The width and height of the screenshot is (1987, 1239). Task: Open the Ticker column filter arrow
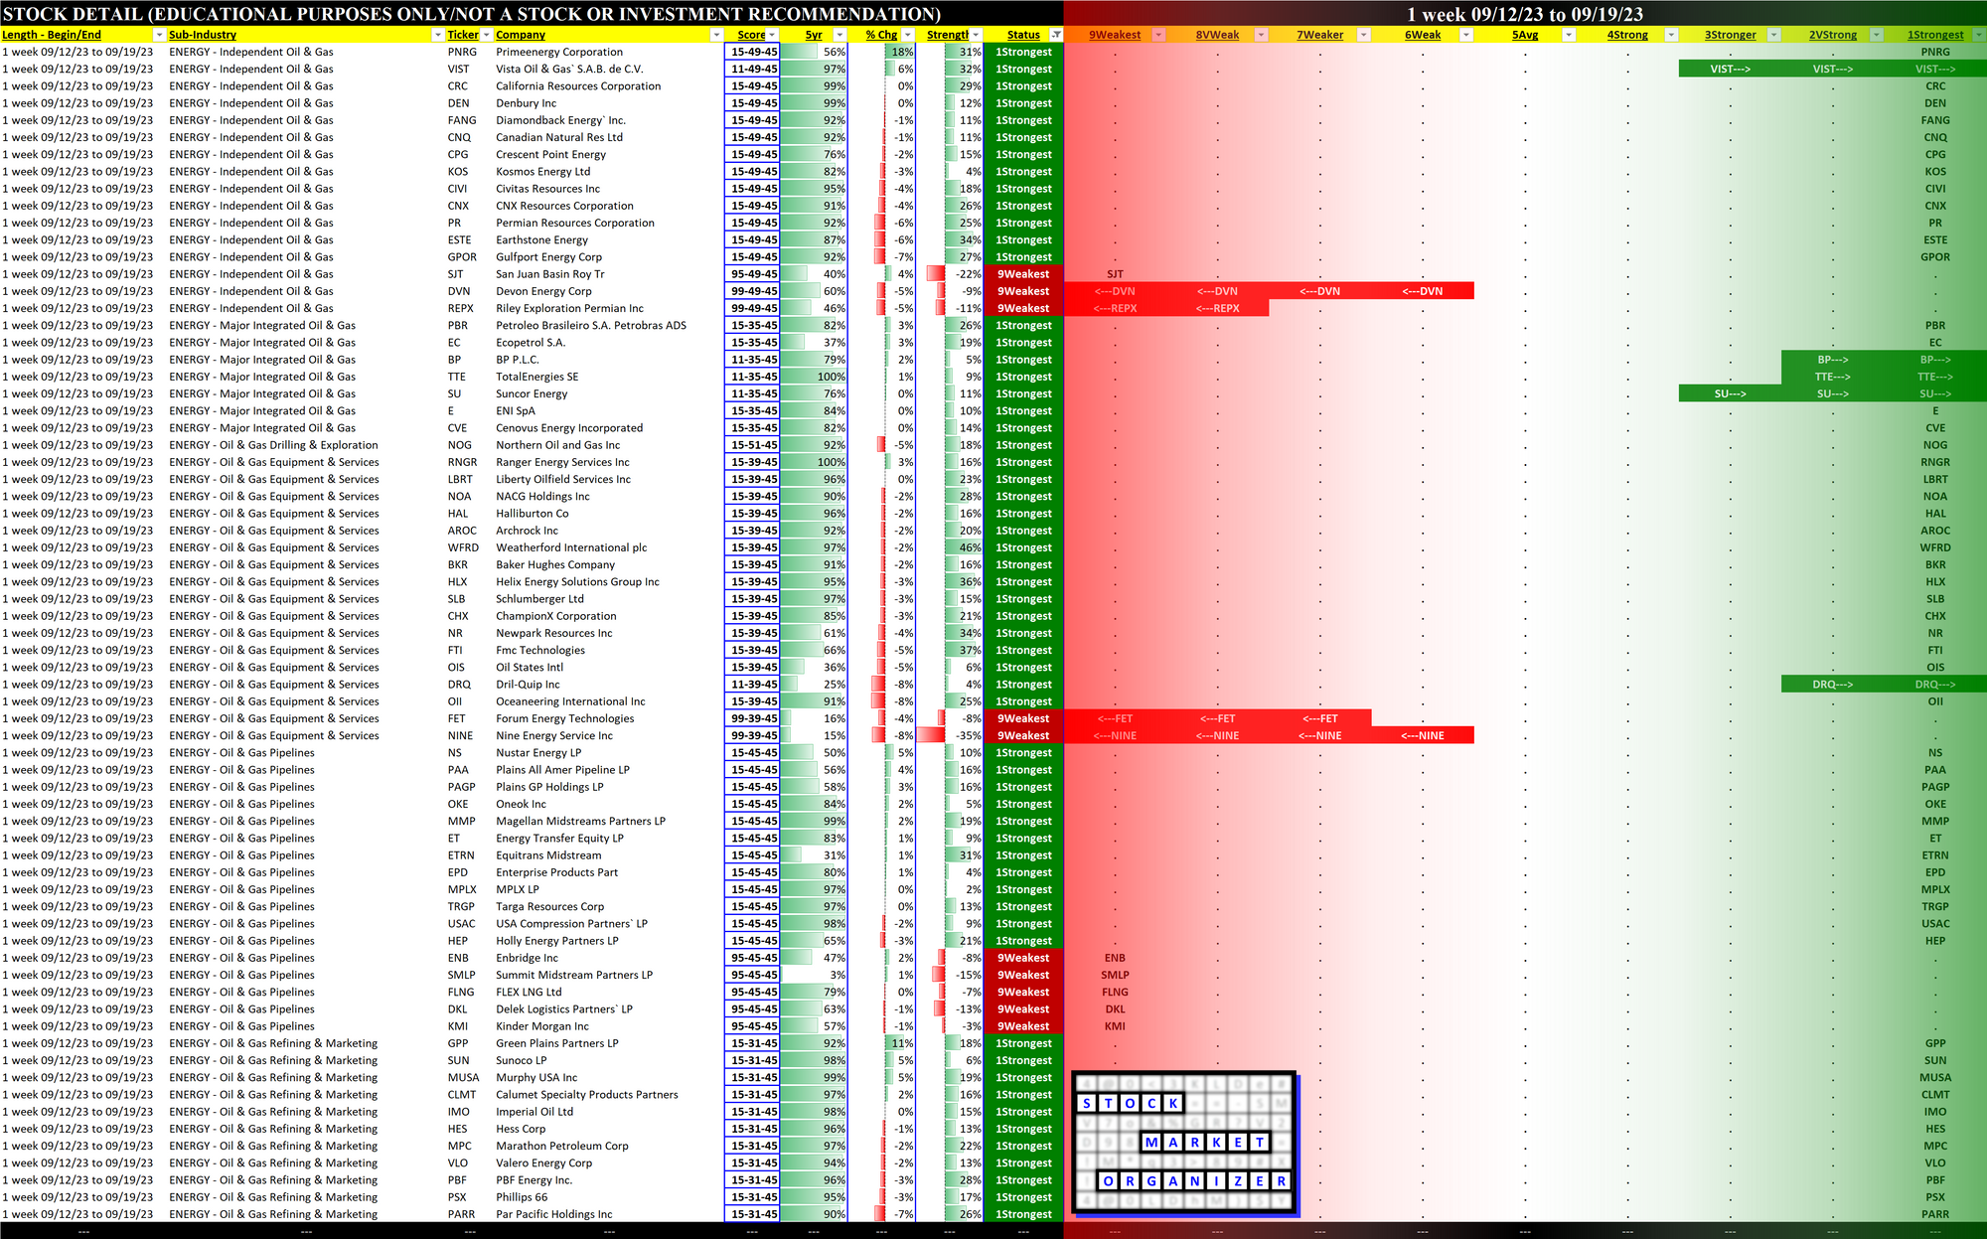click(486, 35)
